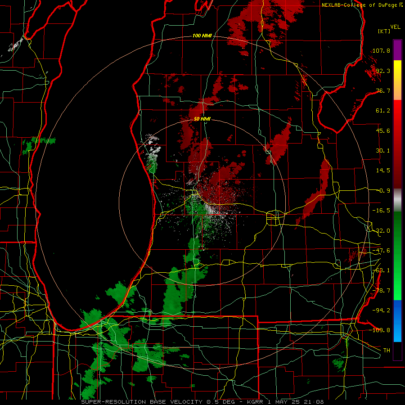Click the NEXLAB-College of DuPage watermark text
The width and height of the screenshot is (405, 405).
click(362, 5)
